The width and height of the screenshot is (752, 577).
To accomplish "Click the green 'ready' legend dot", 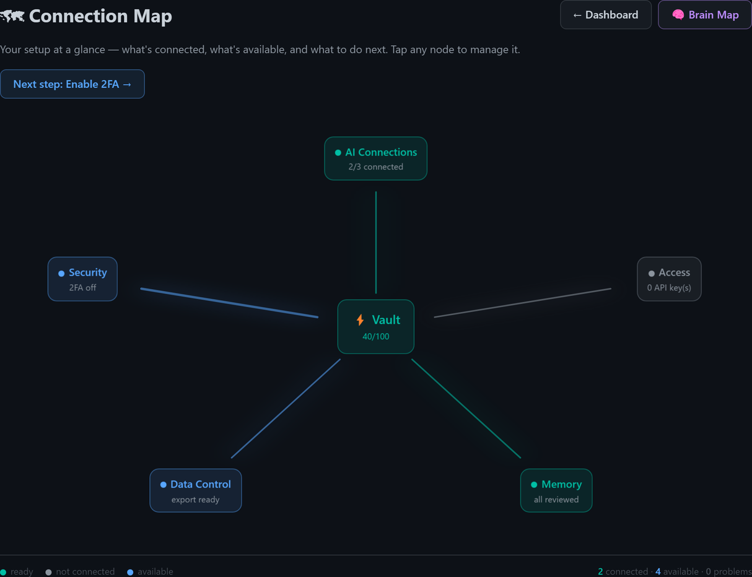I will [3, 572].
